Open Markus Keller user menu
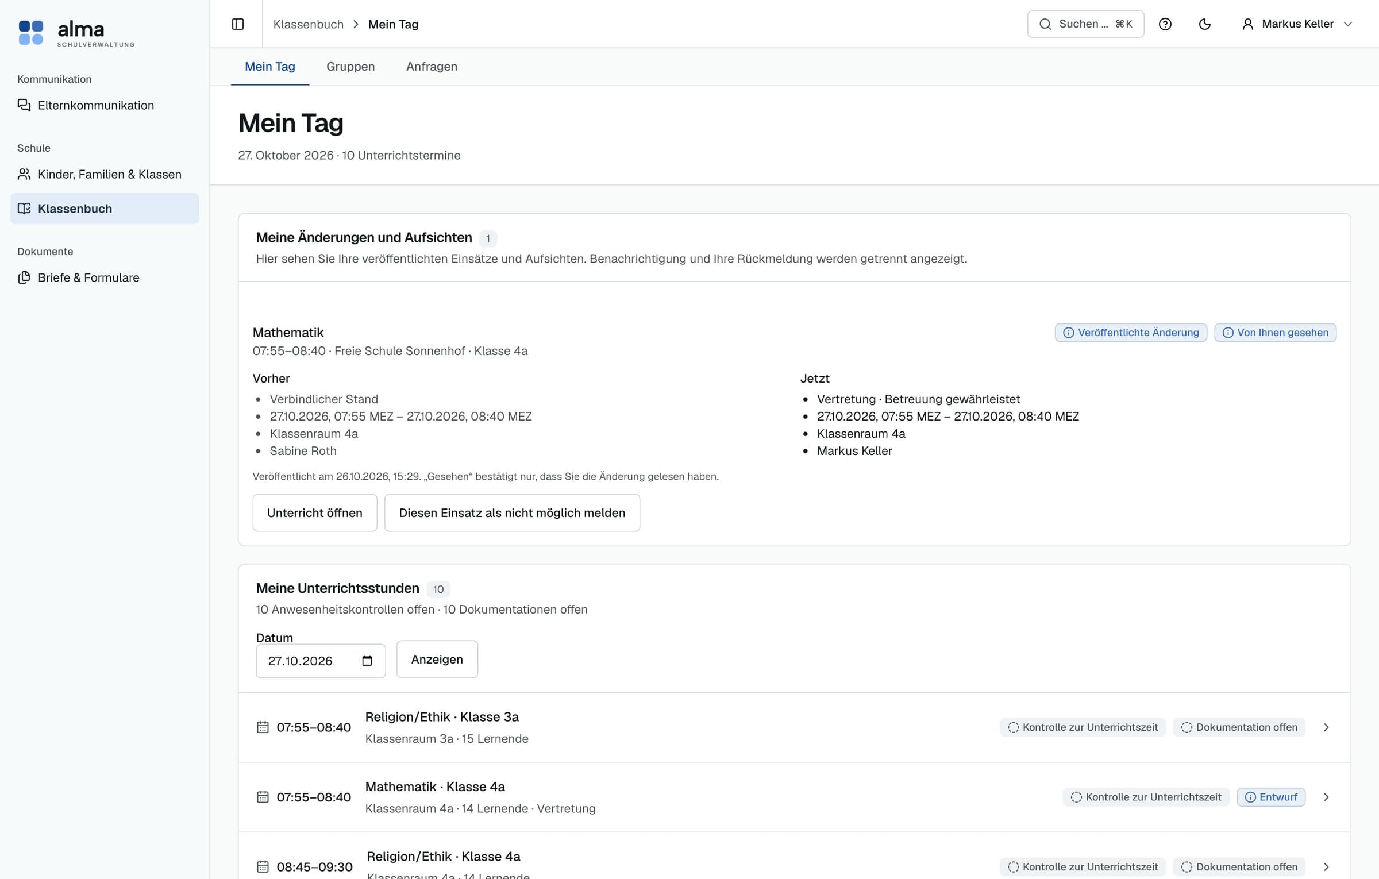The width and height of the screenshot is (1379, 879). [1297, 24]
